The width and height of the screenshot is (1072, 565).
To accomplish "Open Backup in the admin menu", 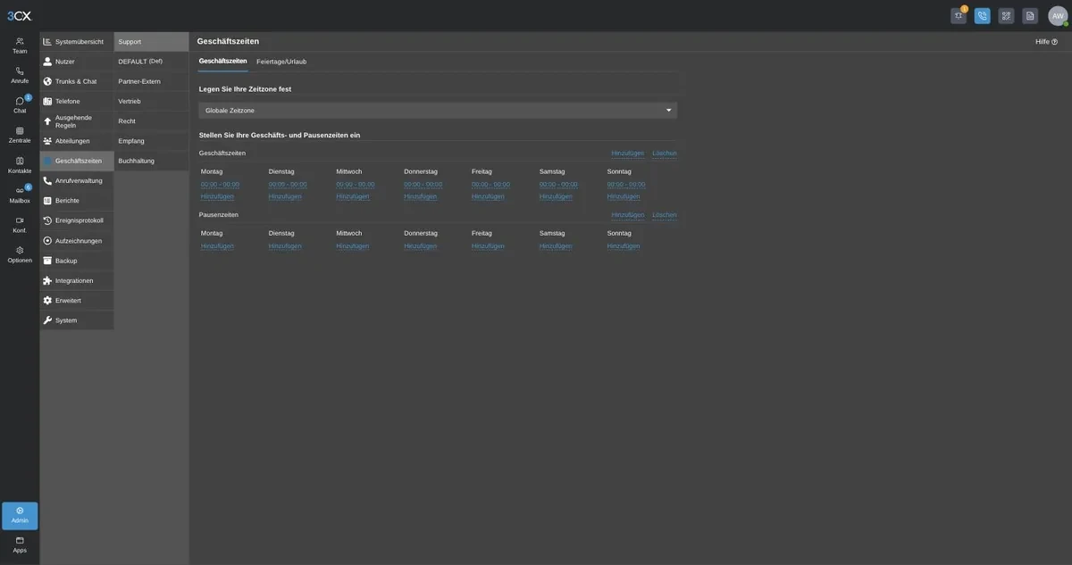I will point(77,261).
